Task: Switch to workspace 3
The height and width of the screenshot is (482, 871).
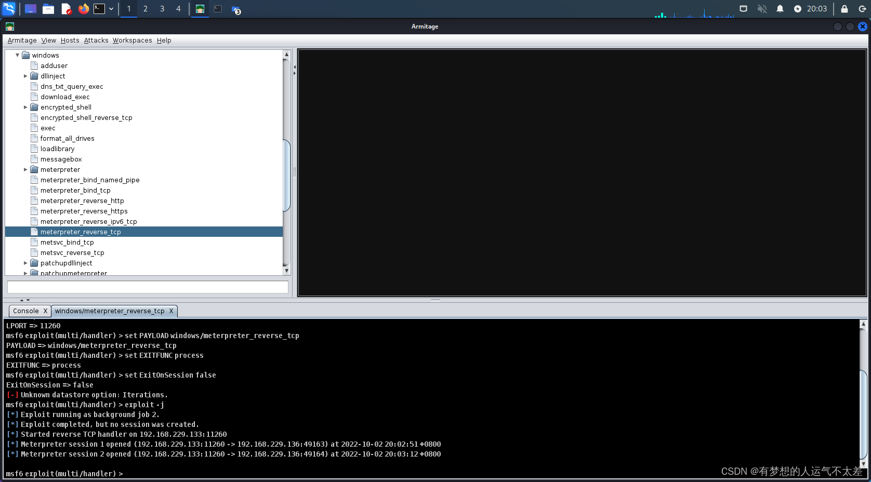Action: [162, 9]
